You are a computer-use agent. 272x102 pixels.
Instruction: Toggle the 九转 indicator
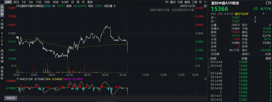coord(180,2)
